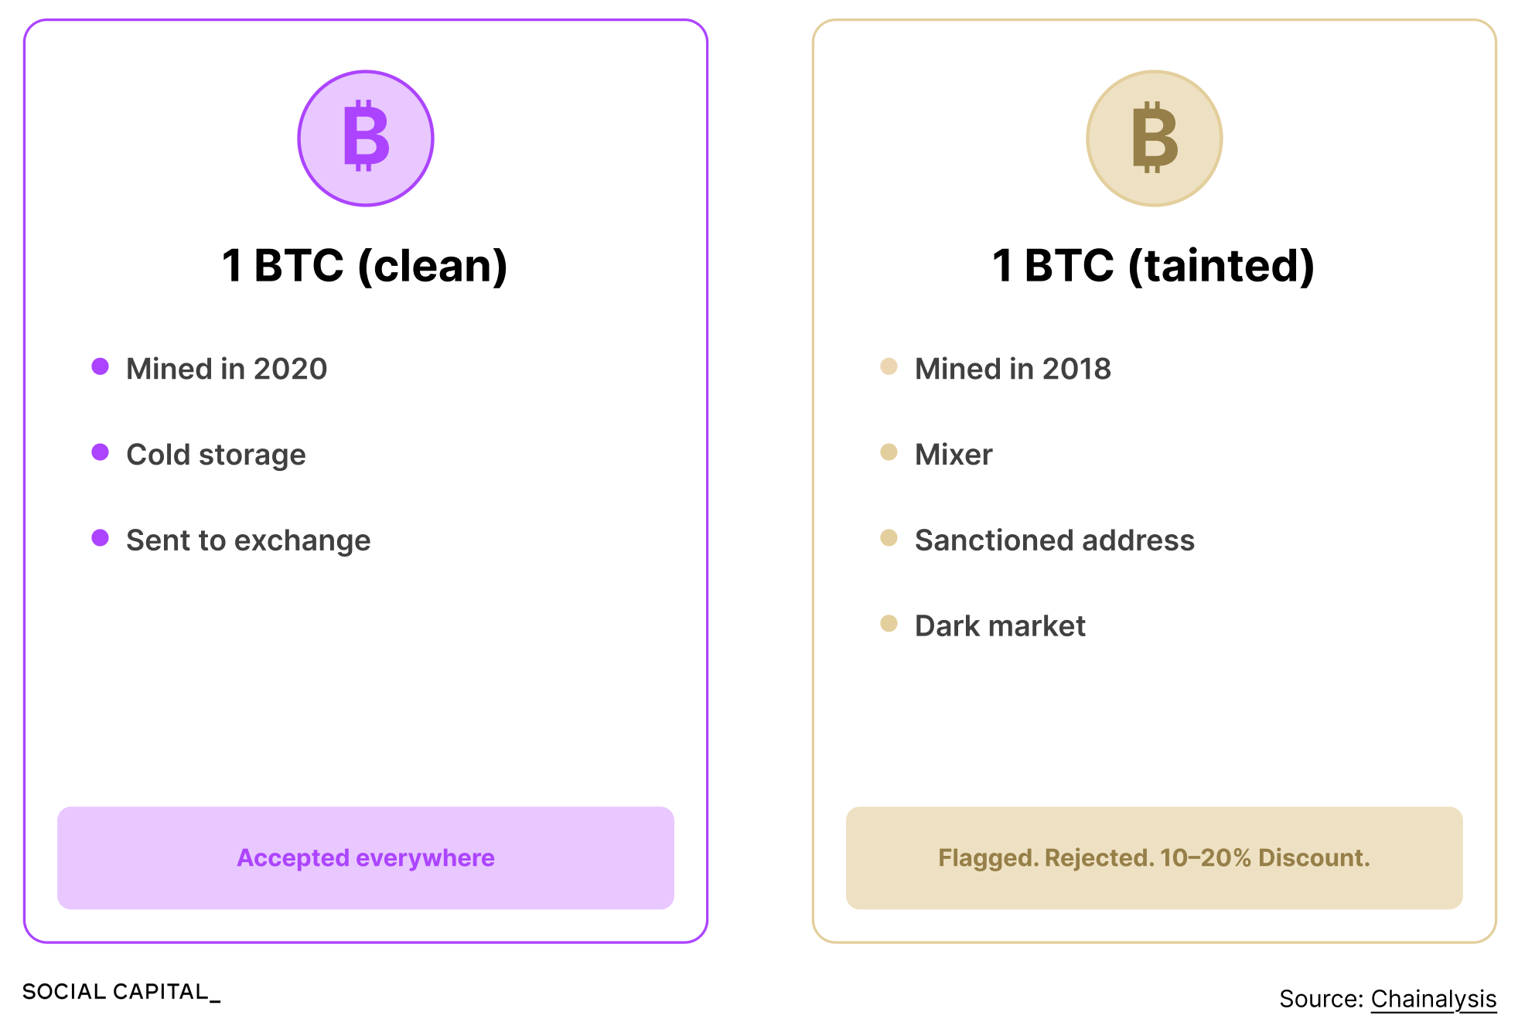Screen dimensions: 1525x1036
Task: Click the purple Bitcoin coin icon
Action: 366,138
